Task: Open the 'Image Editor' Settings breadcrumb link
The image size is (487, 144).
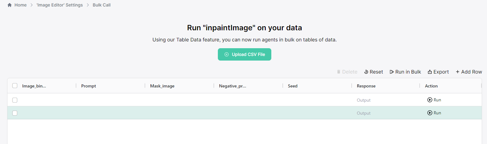Action: tap(60, 5)
